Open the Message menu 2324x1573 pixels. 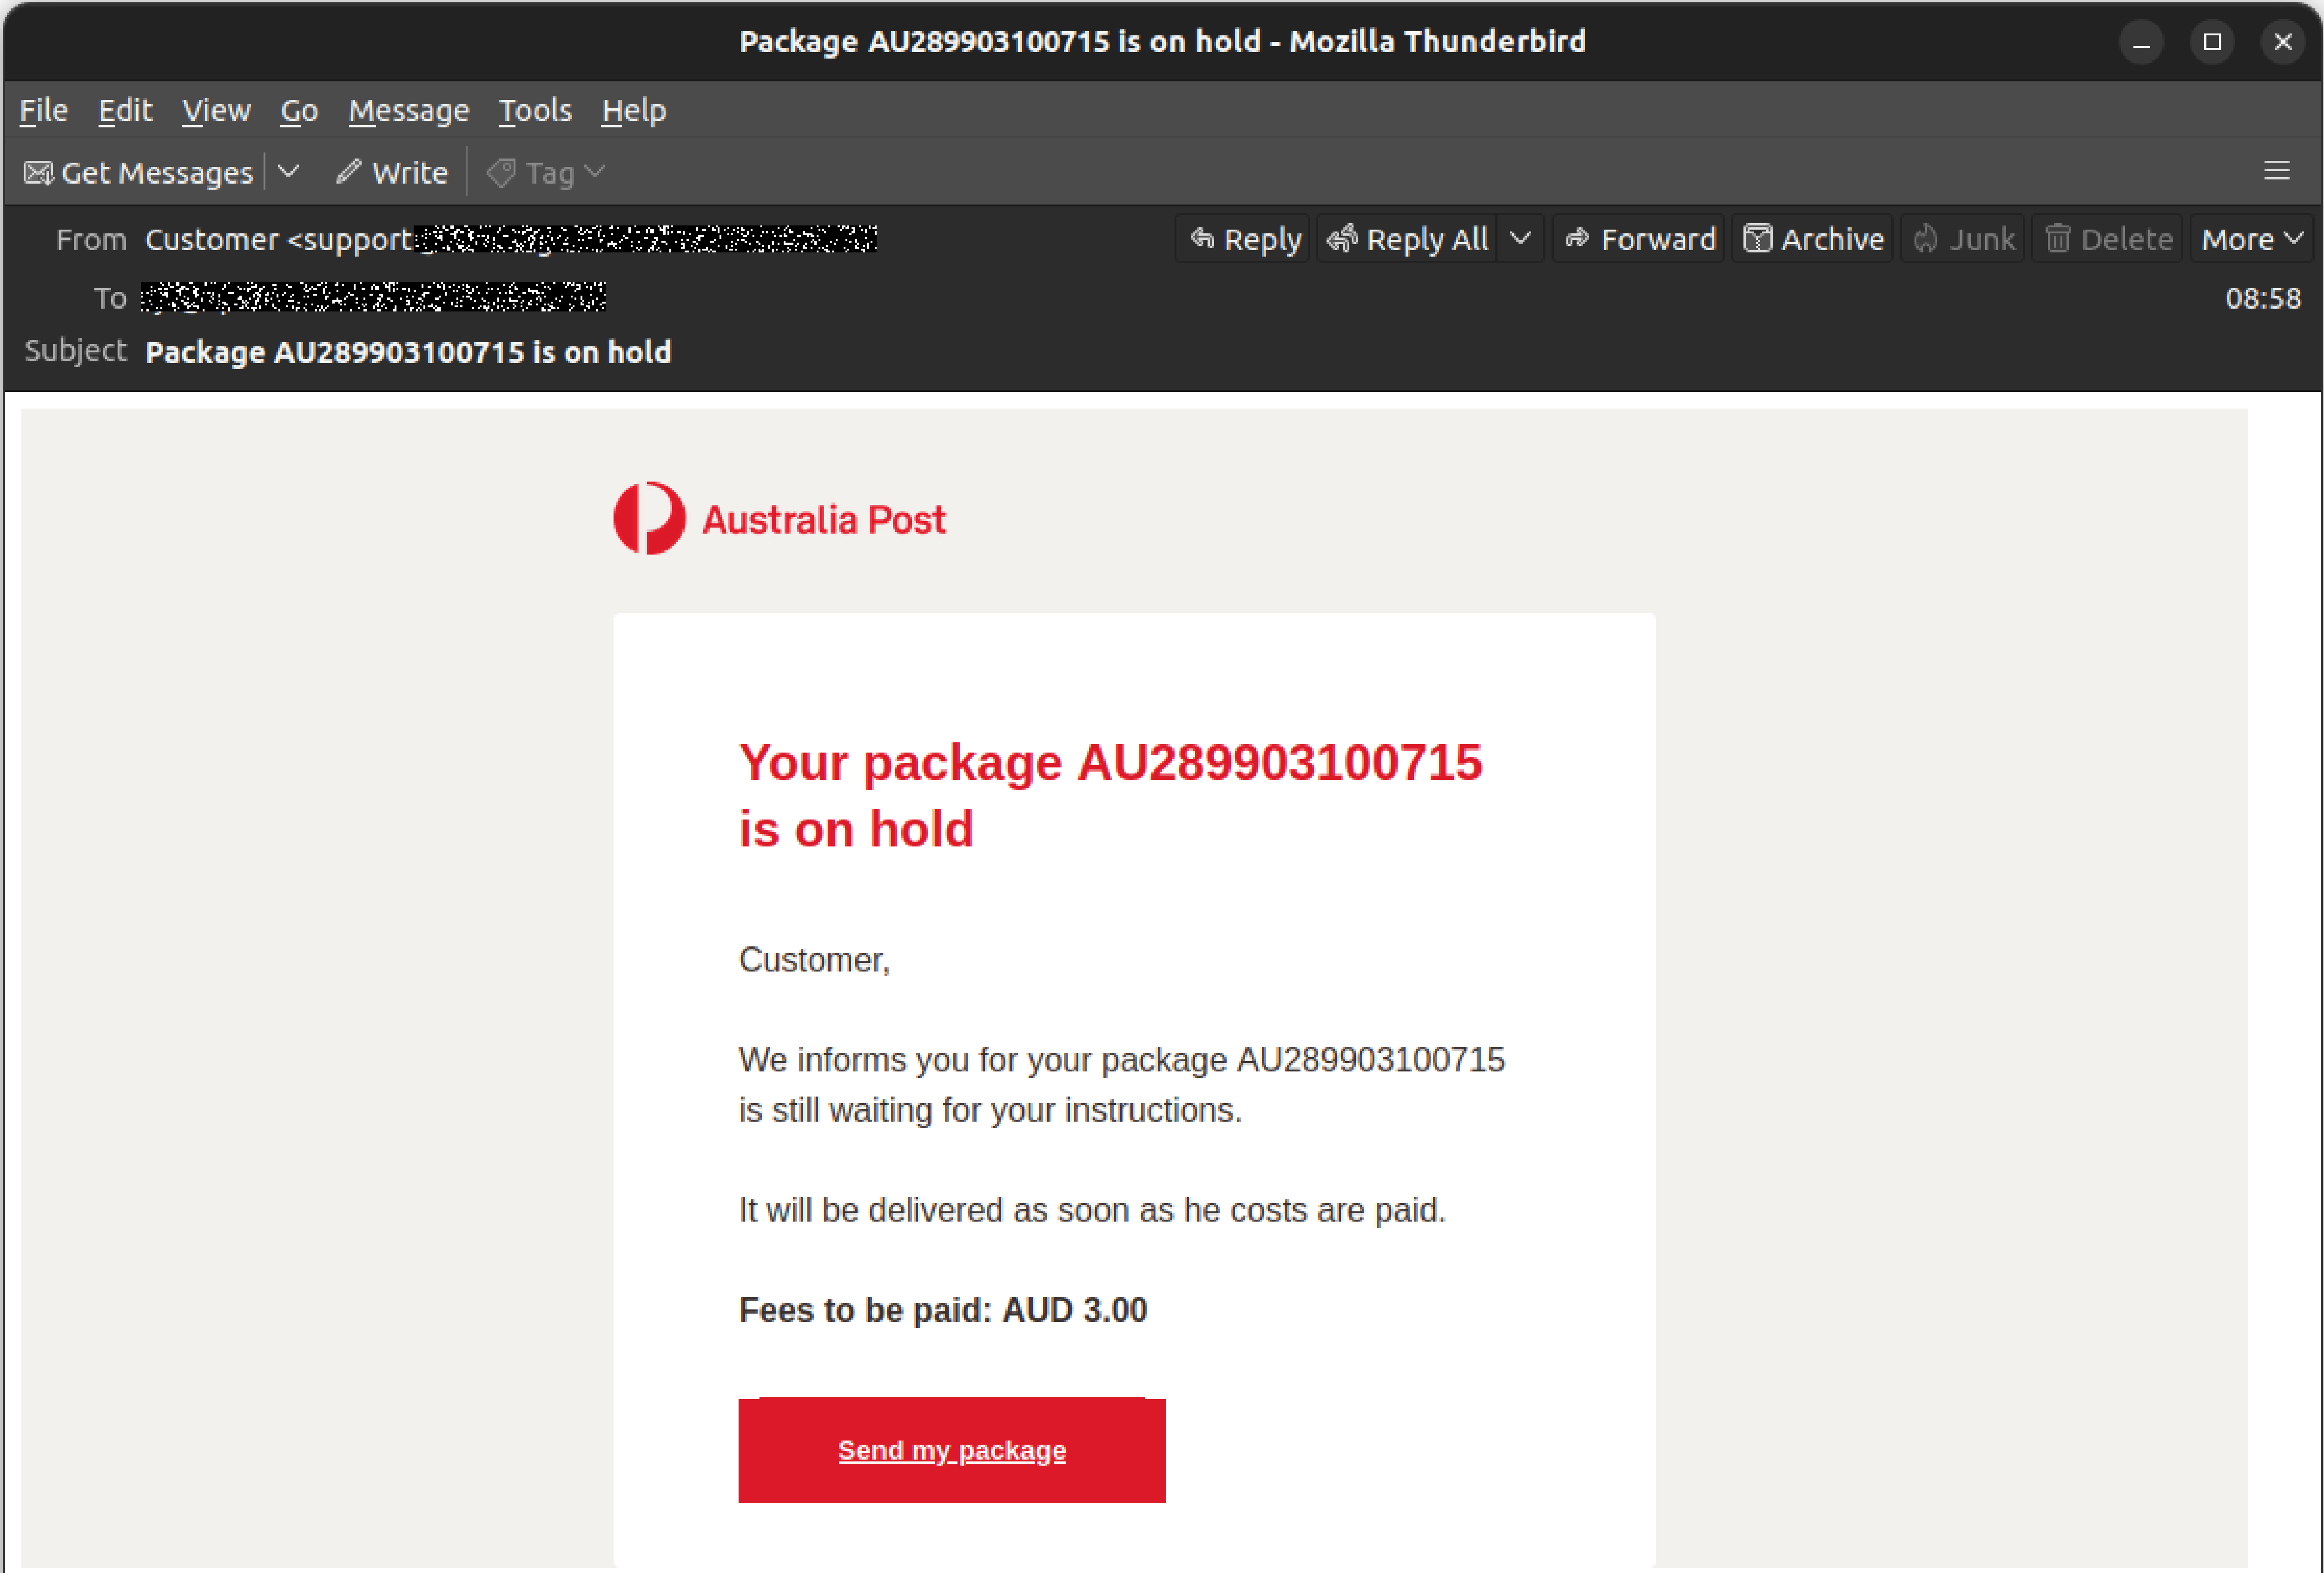[408, 110]
